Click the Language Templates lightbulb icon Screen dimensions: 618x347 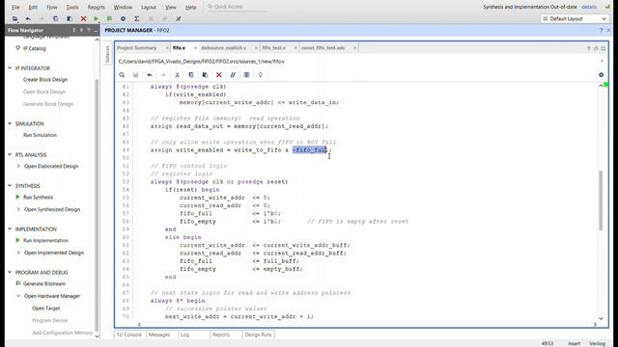[x=261, y=75]
